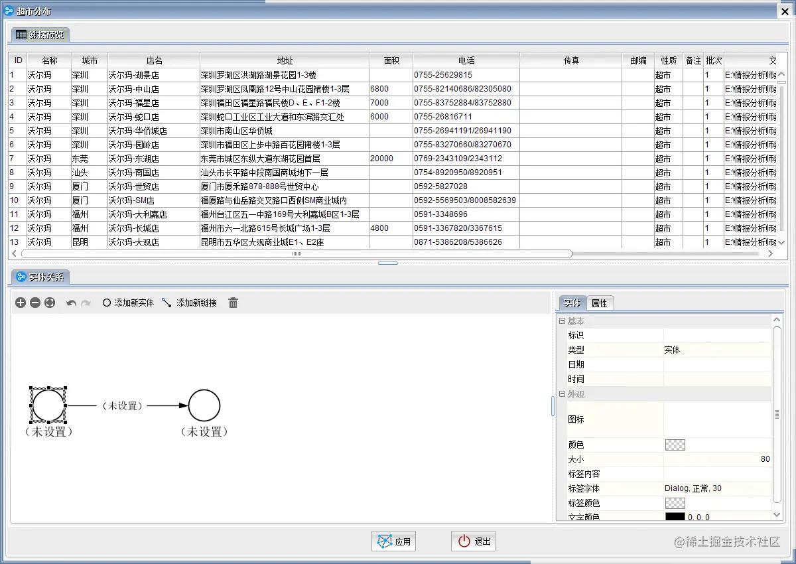
Task: Click the city cell 汕头
Action: (89, 173)
